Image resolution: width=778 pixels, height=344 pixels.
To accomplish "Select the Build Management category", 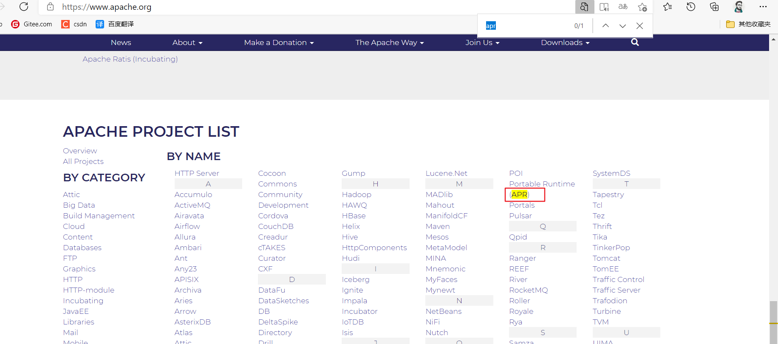I will 99,216.
